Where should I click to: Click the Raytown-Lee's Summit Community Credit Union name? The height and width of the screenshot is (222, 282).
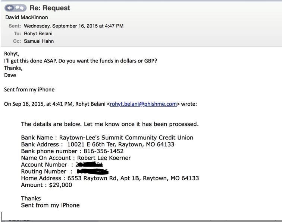pos(126,138)
